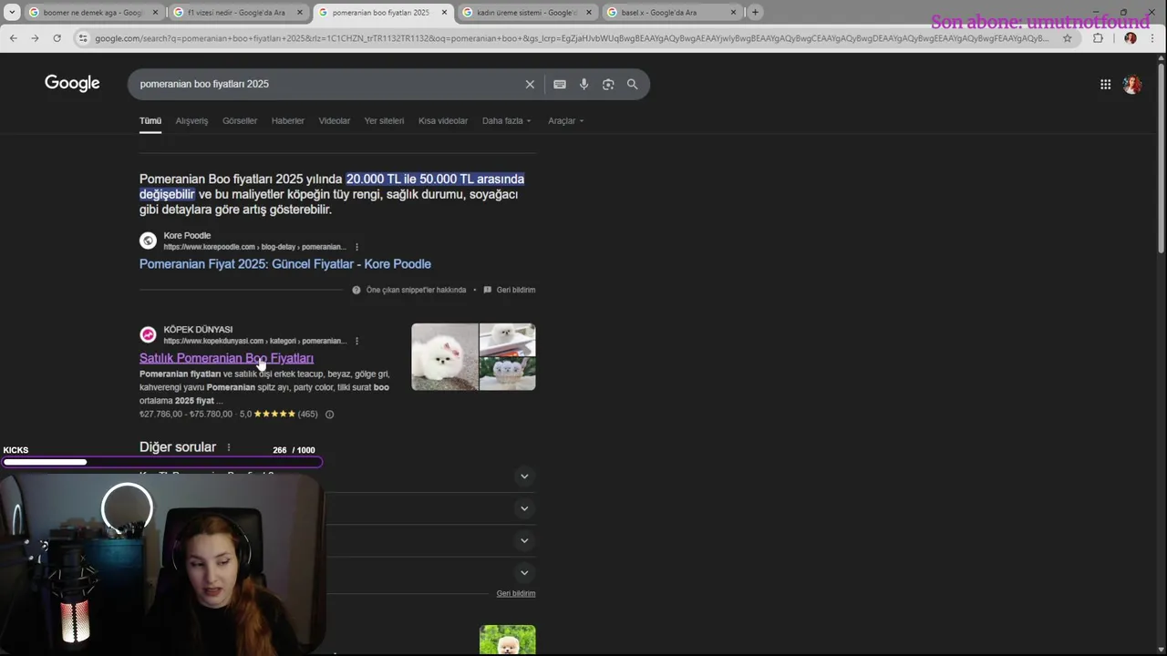Image resolution: width=1167 pixels, height=656 pixels.
Task: Open Google account avatar menu
Action: tap(1132, 84)
